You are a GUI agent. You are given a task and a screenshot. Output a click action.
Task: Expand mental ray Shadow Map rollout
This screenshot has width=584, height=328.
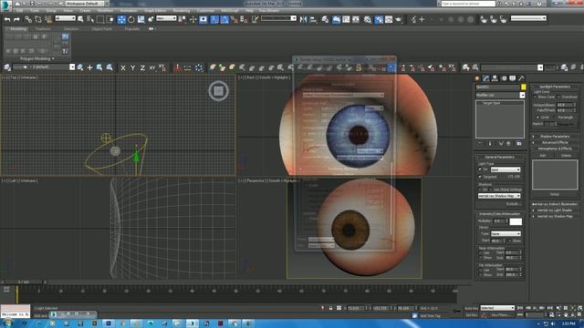pyautogui.click(x=555, y=216)
